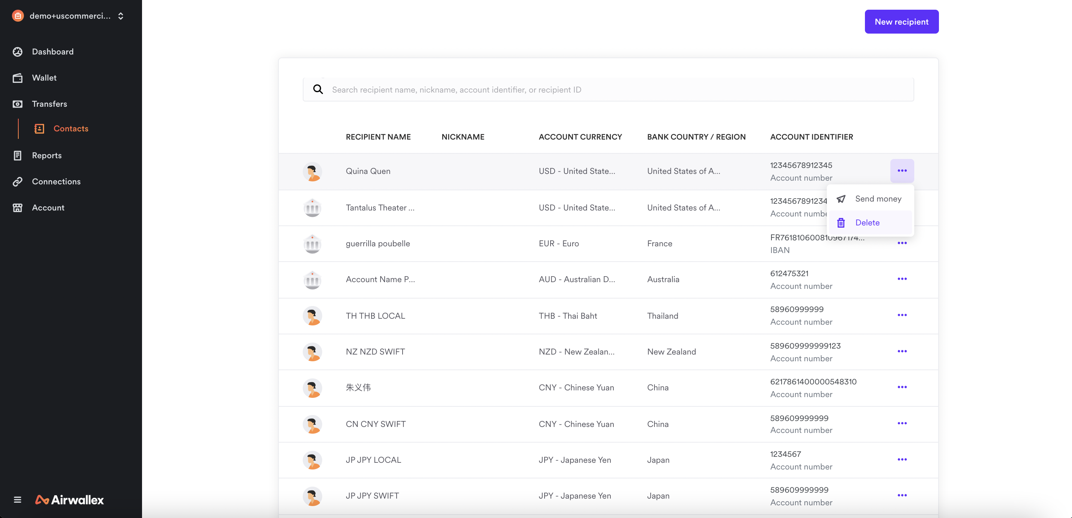Click the Connections link icon
The image size is (1072, 518).
[18, 181]
